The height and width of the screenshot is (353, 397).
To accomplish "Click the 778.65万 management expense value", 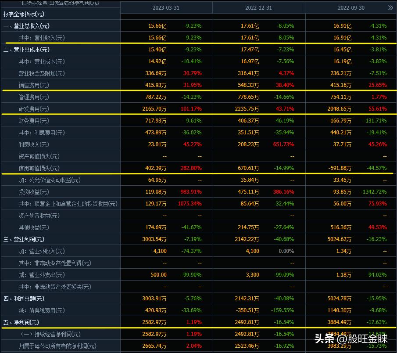I will click(x=248, y=97).
